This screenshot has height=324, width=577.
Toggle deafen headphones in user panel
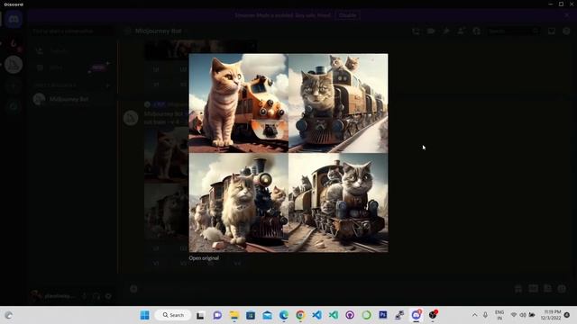coord(96,296)
